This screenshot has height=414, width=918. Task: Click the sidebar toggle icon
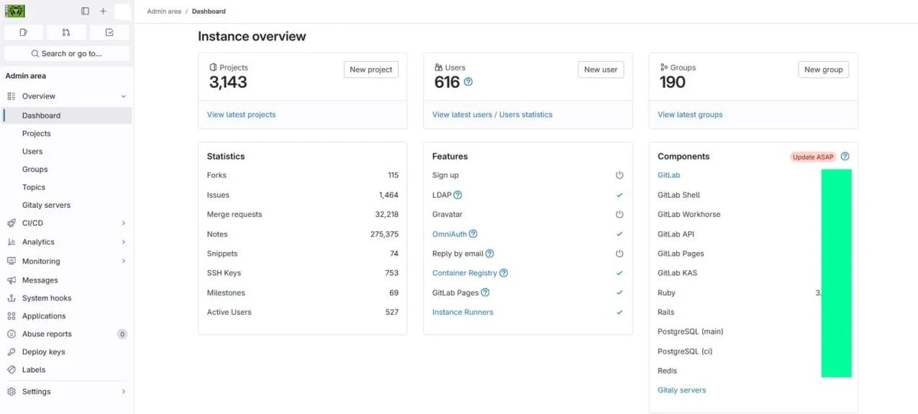[x=85, y=11]
